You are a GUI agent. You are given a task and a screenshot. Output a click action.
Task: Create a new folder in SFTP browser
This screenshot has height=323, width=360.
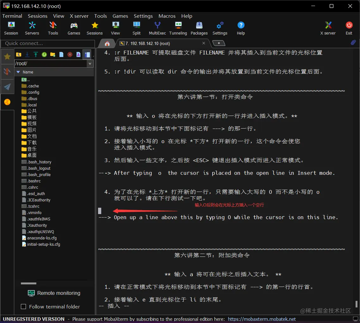53,54
